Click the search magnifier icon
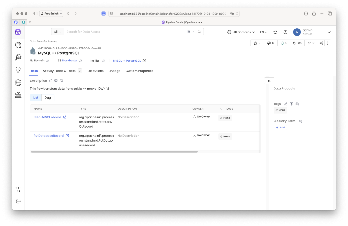 199,32
